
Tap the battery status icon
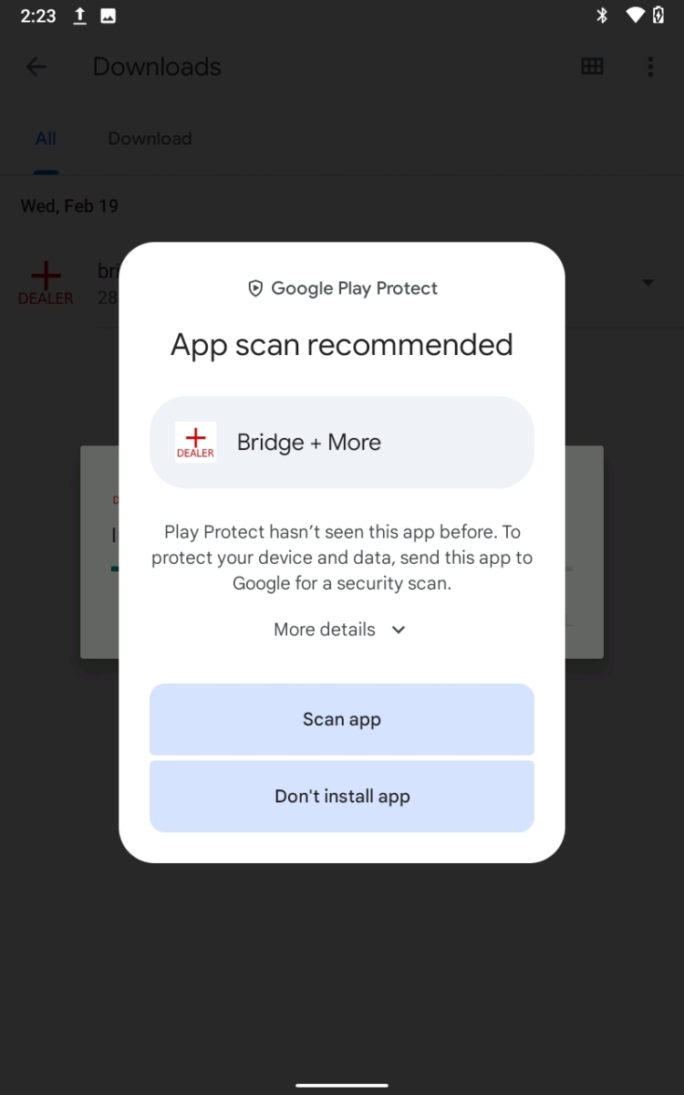[x=658, y=16]
